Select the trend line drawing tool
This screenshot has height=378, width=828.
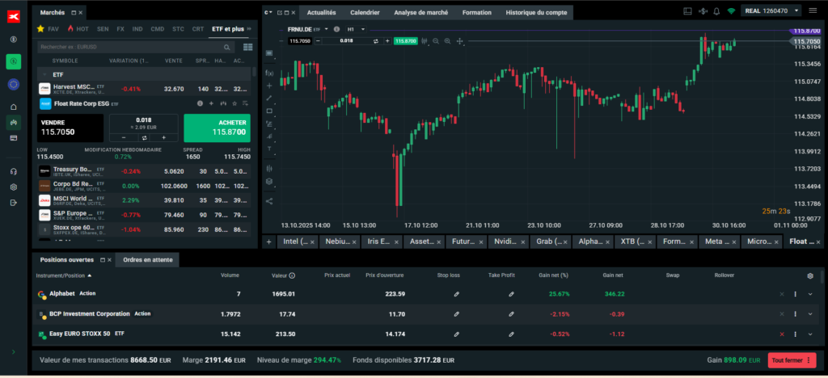(x=269, y=98)
